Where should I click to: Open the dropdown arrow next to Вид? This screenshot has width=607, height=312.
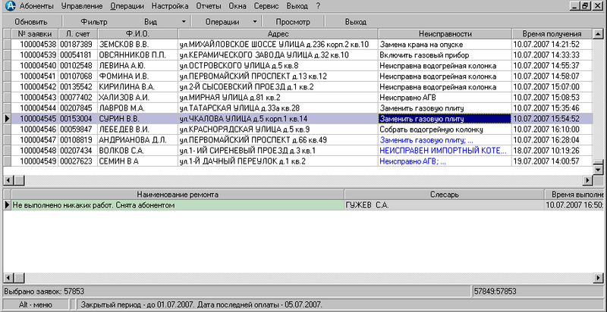[184, 22]
